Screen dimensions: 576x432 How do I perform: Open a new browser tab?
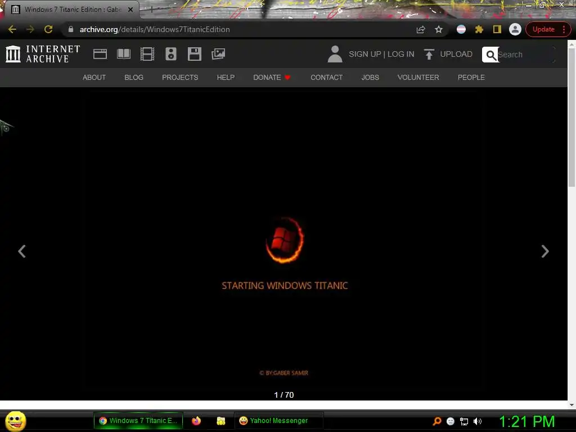tap(152, 10)
